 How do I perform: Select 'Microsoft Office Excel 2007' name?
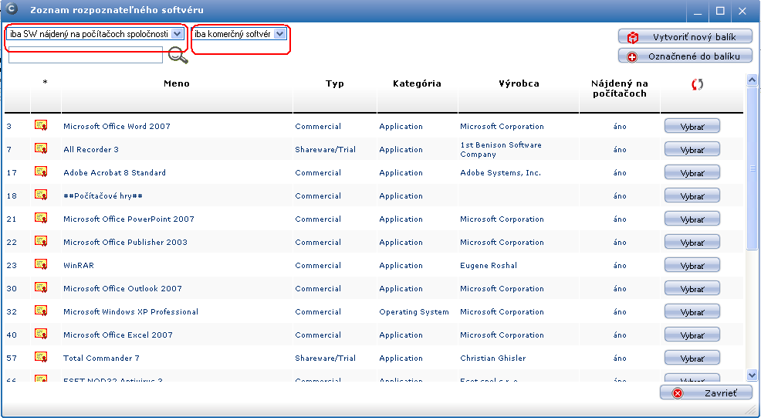[118, 335]
